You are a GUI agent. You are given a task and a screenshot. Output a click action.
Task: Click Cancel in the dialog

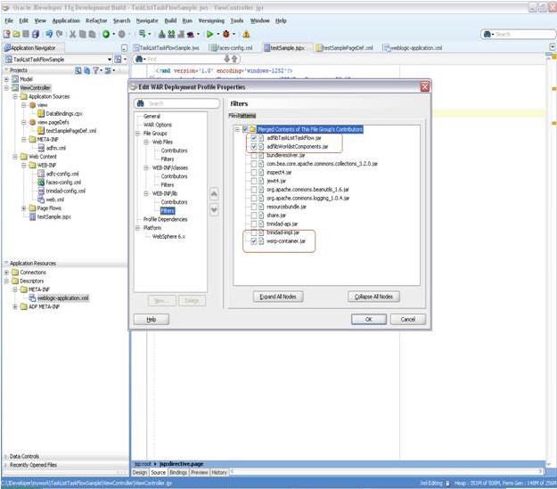point(408,319)
